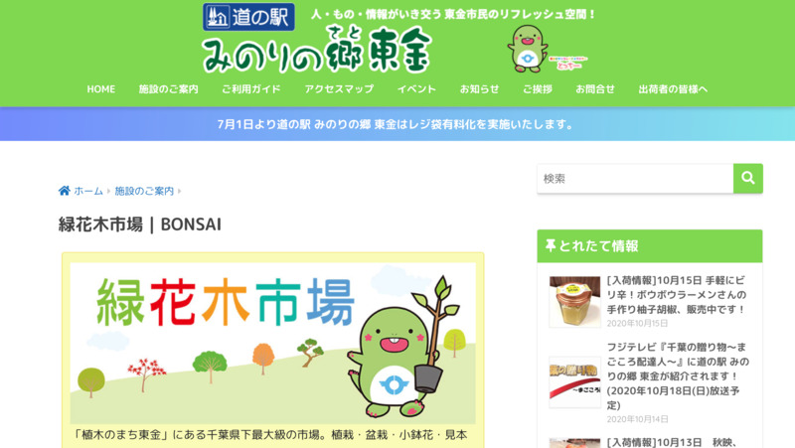Click inside the 検索 search field
Viewport: 795px width, 448px height.
point(635,179)
